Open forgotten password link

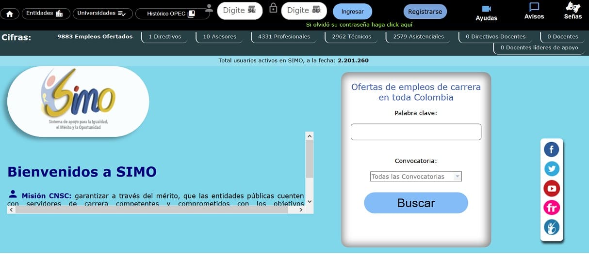360,24
